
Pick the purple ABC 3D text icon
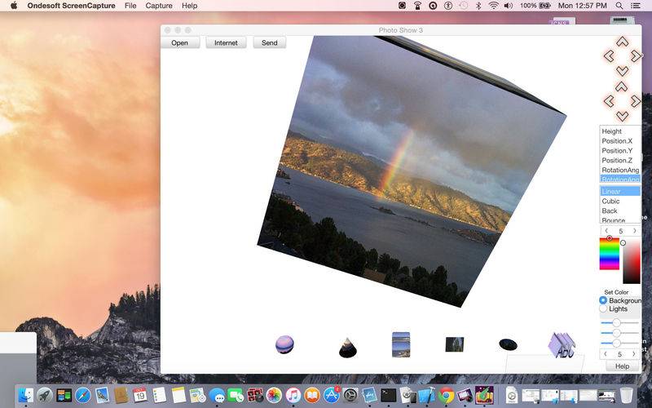click(x=562, y=345)
